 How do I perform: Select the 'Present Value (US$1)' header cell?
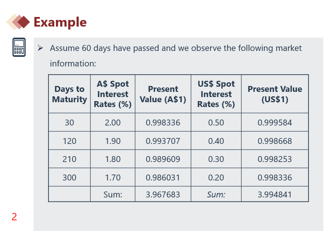pyautogui.click(x=275, y=94)
